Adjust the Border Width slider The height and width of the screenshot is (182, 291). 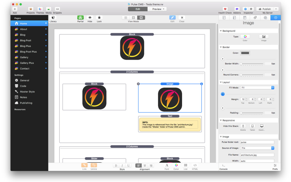252,64
